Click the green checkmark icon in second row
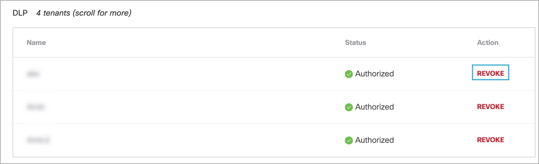539x164 pixels. point(349,107)
